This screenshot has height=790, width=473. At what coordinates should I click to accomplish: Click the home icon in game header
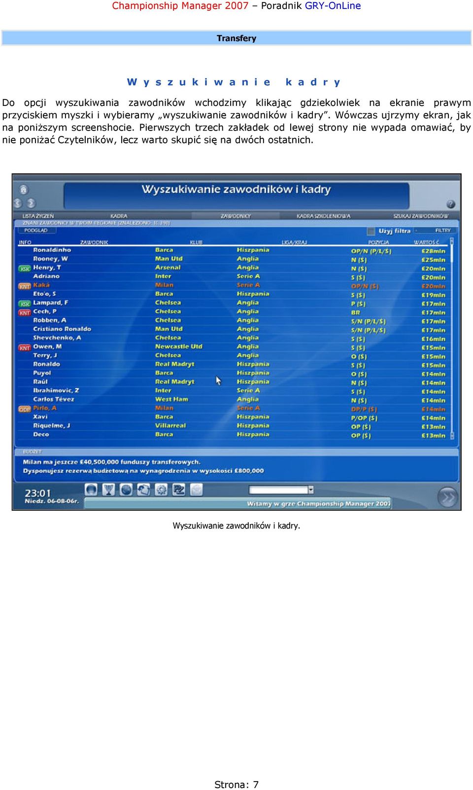[x=23, y=189]
